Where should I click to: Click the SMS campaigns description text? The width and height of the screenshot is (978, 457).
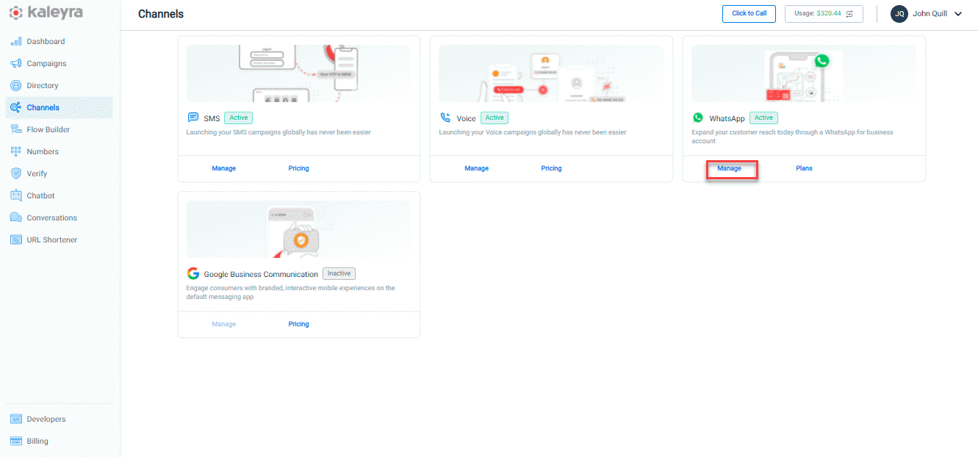[x=278, y=133]
